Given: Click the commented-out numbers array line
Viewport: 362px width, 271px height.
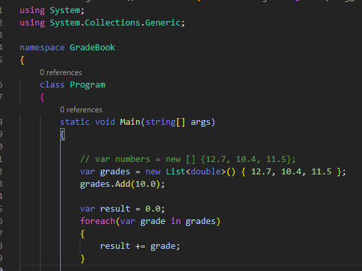Looking at the screenshot, I should [188, 159].
